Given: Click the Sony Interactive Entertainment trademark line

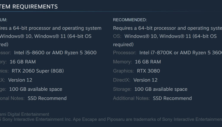Looking at the screenshot, I should click(111, 119).
